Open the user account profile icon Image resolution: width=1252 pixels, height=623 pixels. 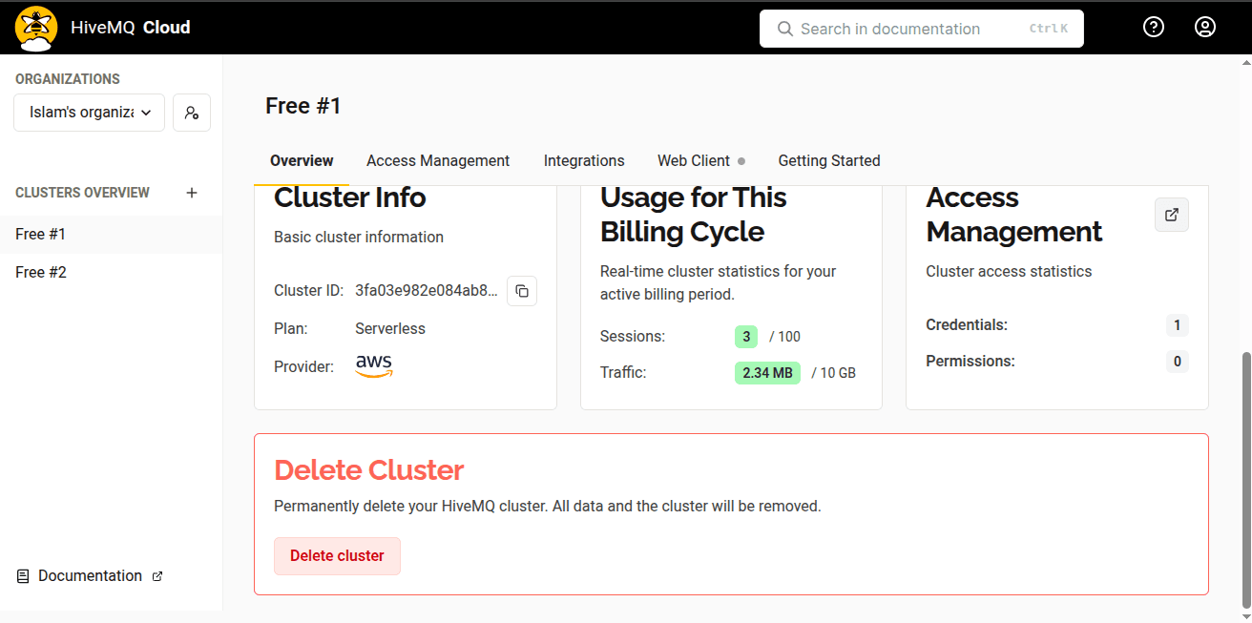[1205, 28]
